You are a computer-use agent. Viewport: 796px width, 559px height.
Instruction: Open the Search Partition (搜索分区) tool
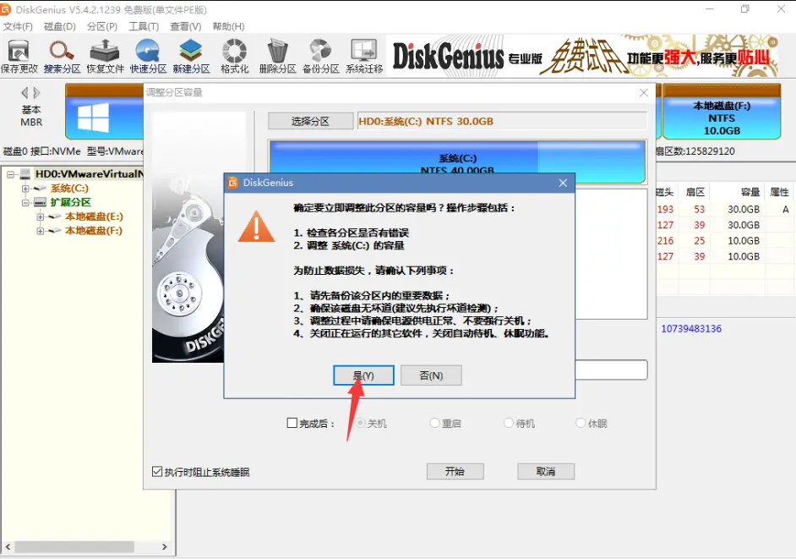62,57
